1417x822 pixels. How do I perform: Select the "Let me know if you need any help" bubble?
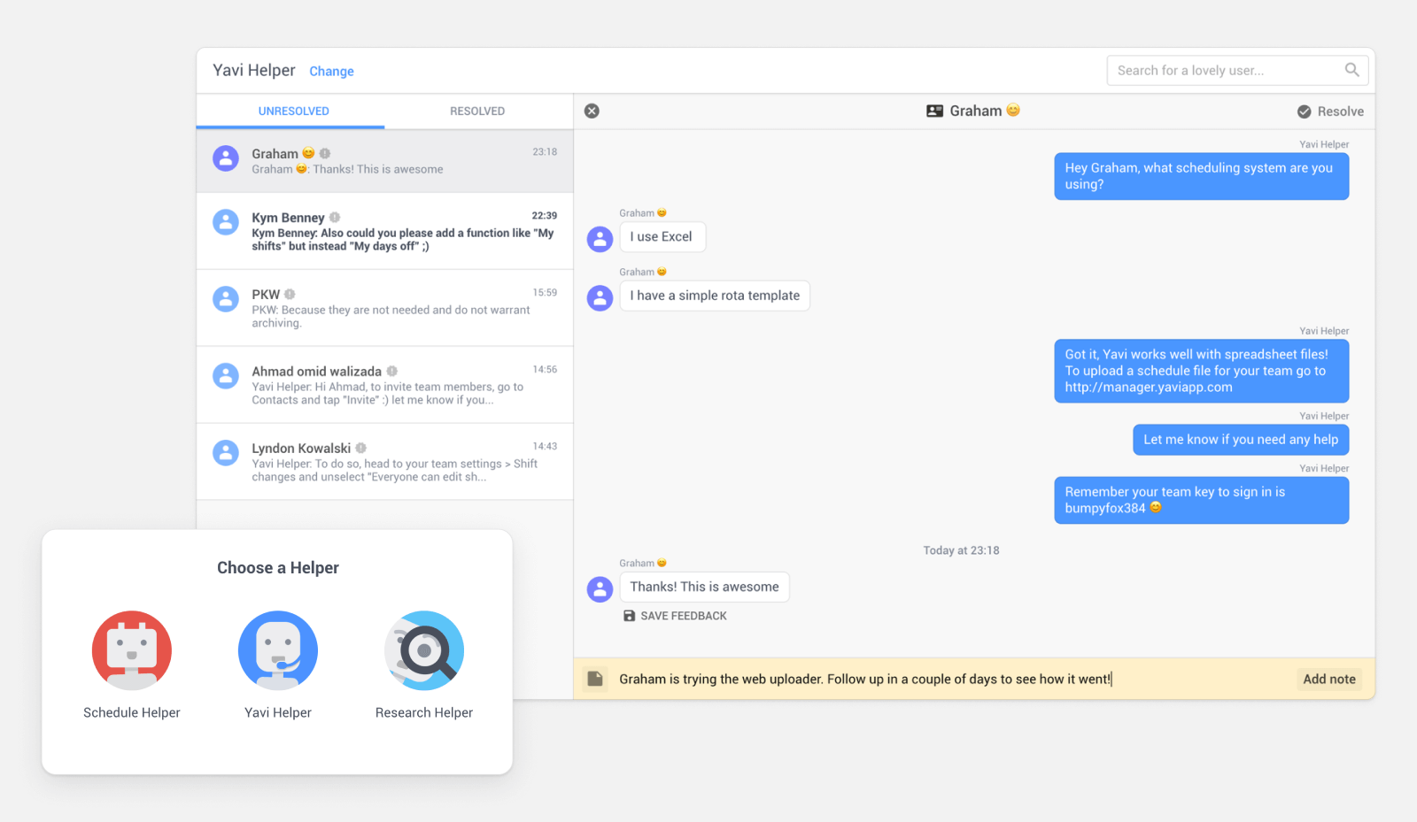1241,440
